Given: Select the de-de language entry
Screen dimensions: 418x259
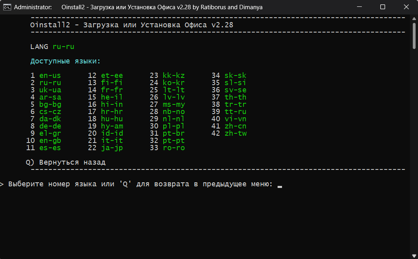Looking at the screenshot, I should [x=50, y=126].
